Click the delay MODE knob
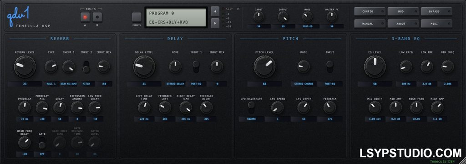466x164 pixels. coord(175,67)
